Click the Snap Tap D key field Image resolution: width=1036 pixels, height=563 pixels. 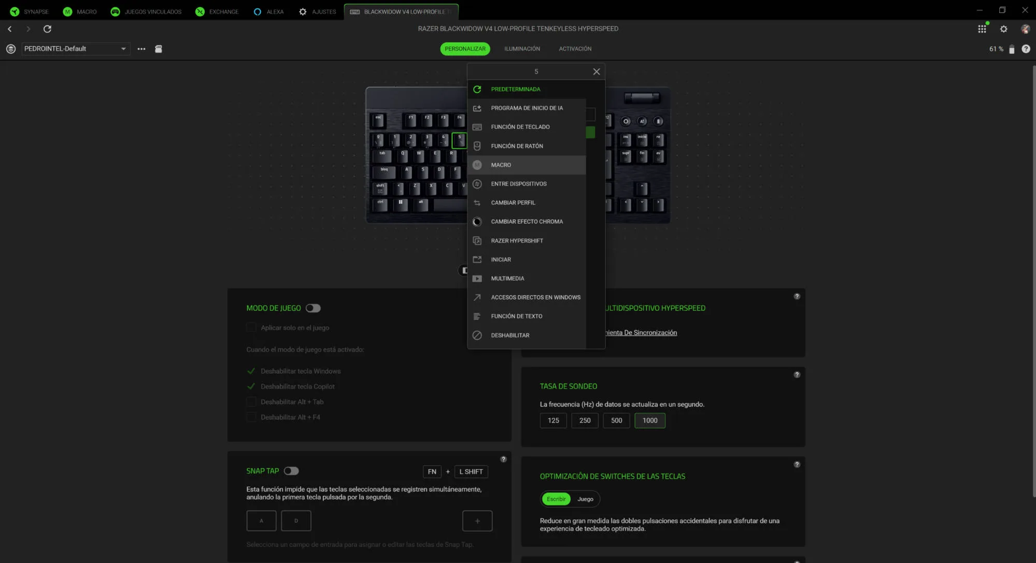[x=296, y=521]
